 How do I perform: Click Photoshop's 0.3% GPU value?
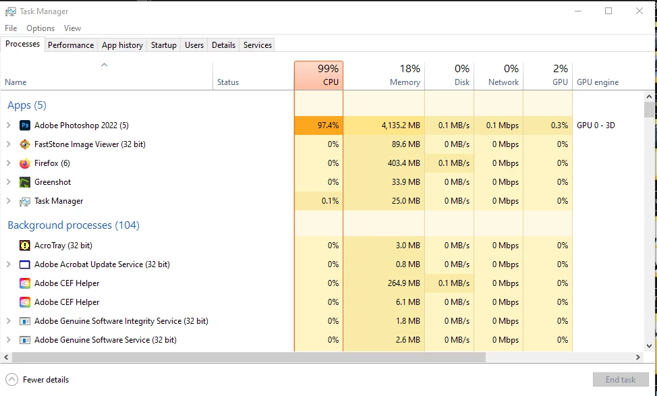tap(559, 125)
